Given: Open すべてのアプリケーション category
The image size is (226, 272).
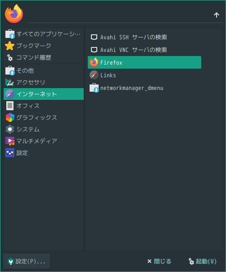Looking at the screenshot, I should click(44, 34).
